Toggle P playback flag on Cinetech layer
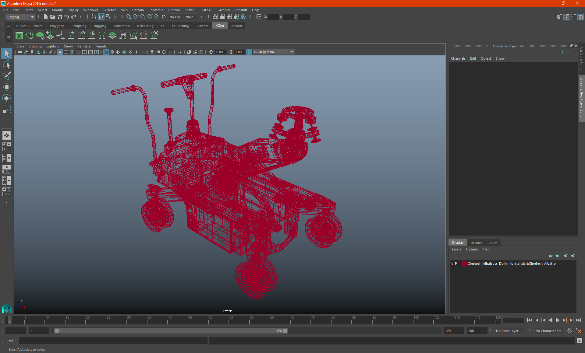The height and width of the screenshot is (353, 585). (x=456, y=264)
